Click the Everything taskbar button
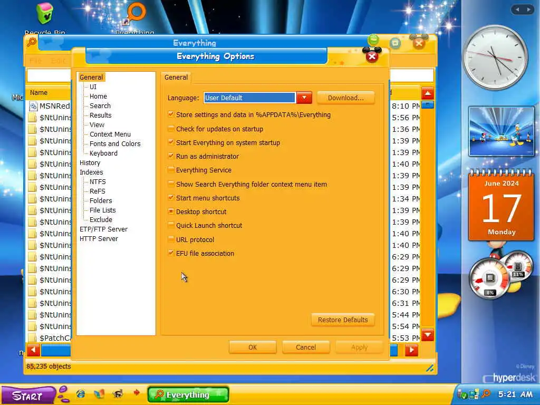The width and height of the screenshot is (540, 405). click(188, 394)
